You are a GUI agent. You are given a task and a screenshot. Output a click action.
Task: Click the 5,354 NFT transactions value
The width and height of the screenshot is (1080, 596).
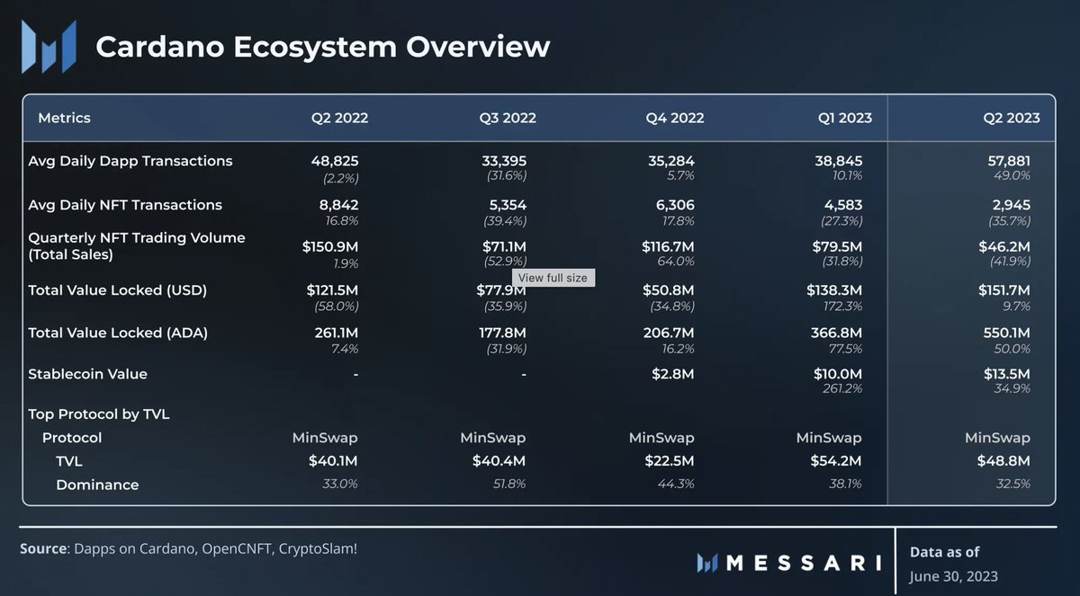click(x=507, y=205)
